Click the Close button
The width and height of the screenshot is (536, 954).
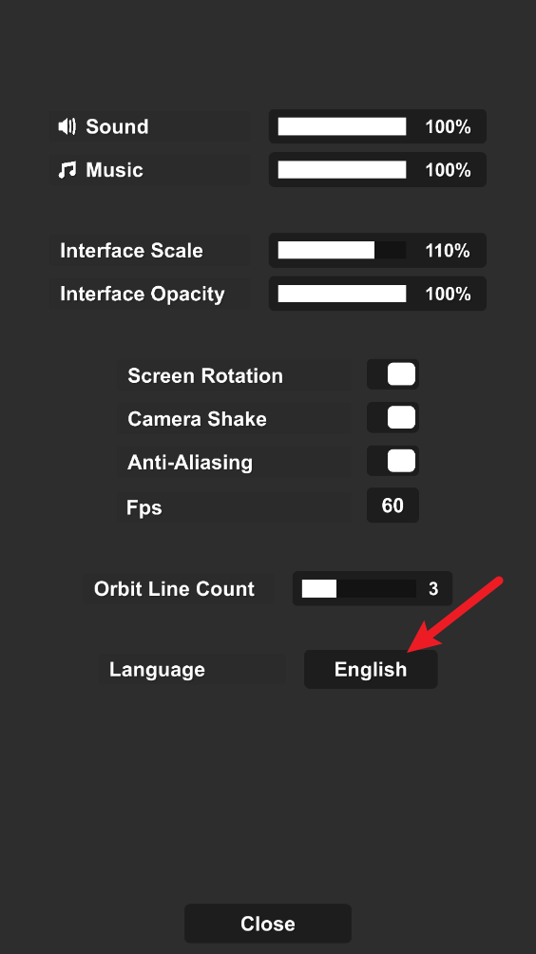[x=268, y=924]
